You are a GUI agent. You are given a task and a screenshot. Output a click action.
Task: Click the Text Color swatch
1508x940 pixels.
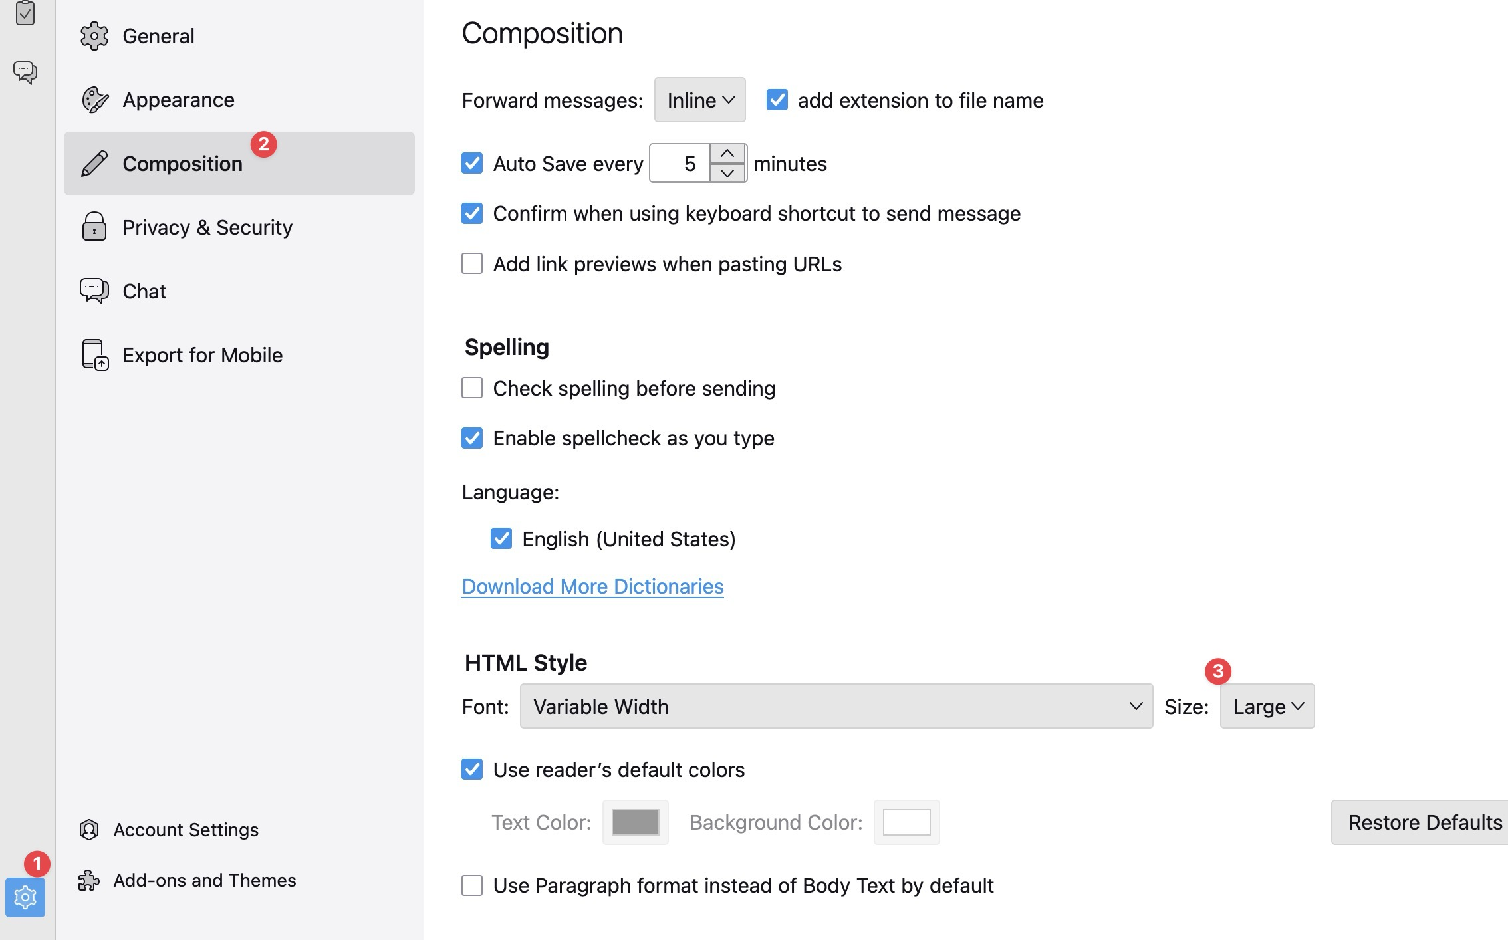click(x=635, y=822)
